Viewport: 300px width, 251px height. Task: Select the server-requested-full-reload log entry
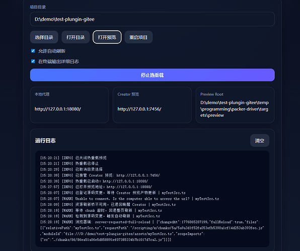coord(152,231)
